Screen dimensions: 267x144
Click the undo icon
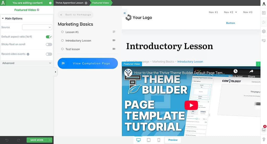[7, 140]
